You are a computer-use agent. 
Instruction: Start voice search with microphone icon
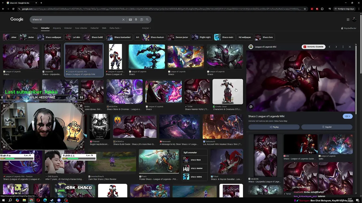pyautogui.click(x=136, y=19)
